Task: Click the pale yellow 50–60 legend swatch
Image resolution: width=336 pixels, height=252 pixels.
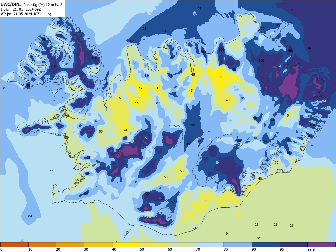Action: pyautogui.click(x=154, y=245)
